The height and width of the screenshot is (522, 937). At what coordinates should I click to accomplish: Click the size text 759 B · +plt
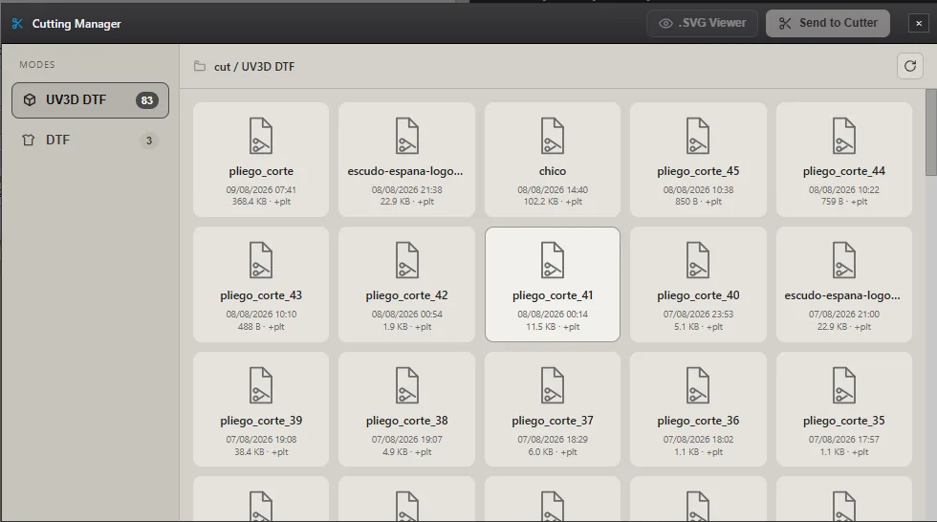tap(843, 202)
